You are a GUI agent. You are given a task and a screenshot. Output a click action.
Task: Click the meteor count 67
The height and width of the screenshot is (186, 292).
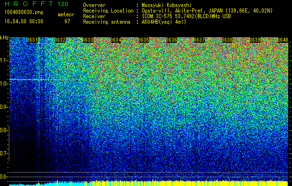[x=67, y=21]
